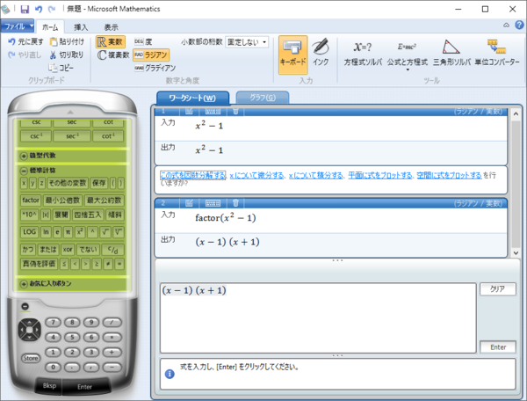Click the cot⁻¹ inverse cotangent key

108,136
